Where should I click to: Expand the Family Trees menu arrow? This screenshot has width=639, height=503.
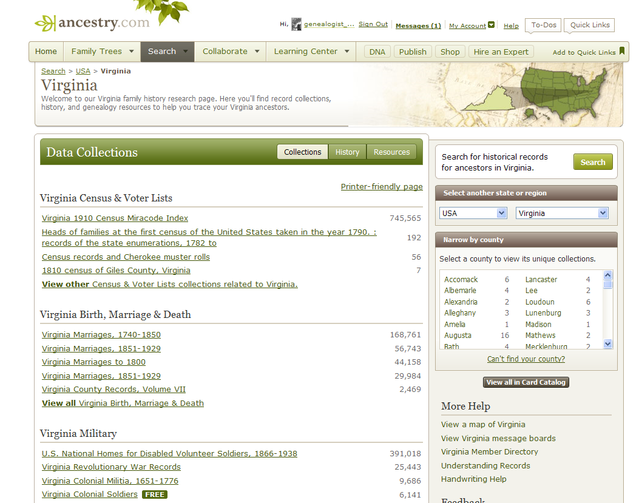pyautogui.click(x=131, y=52)
